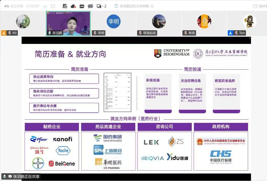267x181 pixels.
Task: Expand the menu icon beside sharing status
Action: click(152, 6)
